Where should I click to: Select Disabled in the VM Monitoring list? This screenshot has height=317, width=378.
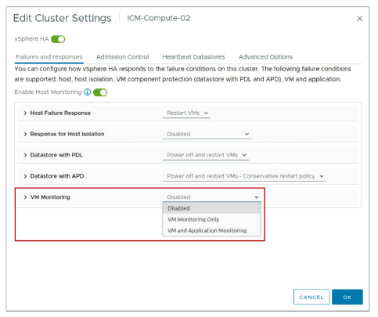[x=211, y=208]
